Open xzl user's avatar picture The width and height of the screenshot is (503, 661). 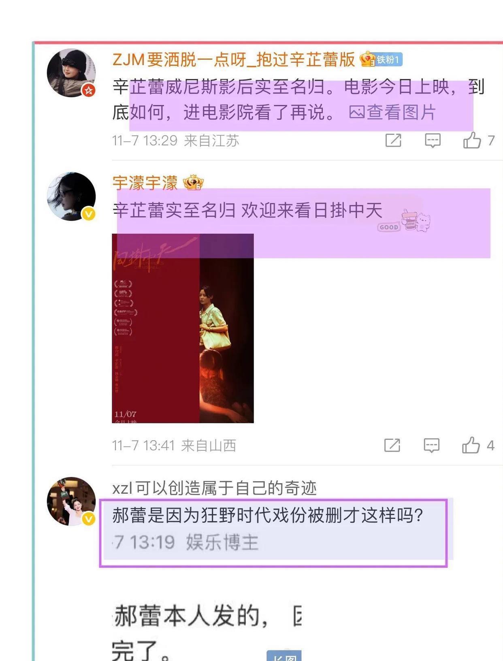(71, 501)
